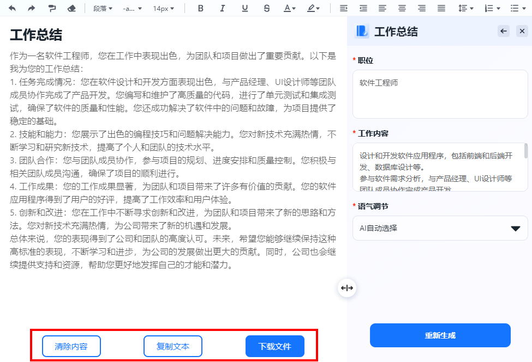Image resolution: width=532 pixels, height=362 pixels.
Task: Redo the last edit
Action: point(32,8)
